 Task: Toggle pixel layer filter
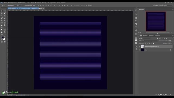[x=158, y=38]
